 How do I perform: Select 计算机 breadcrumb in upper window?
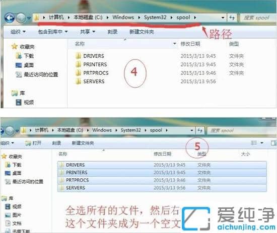point(56,17)
